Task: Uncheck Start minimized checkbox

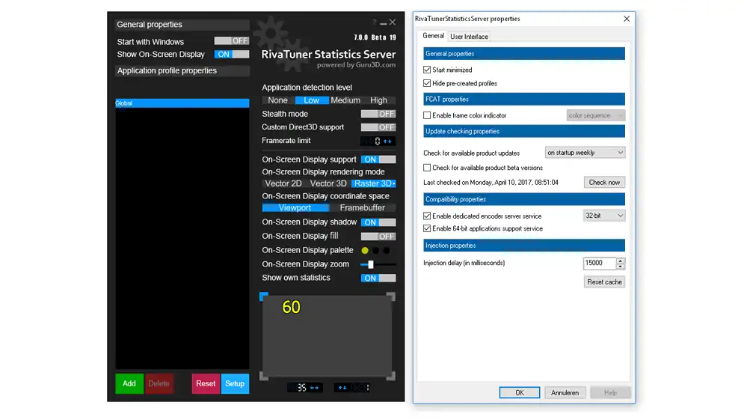Action: point(427,70)
